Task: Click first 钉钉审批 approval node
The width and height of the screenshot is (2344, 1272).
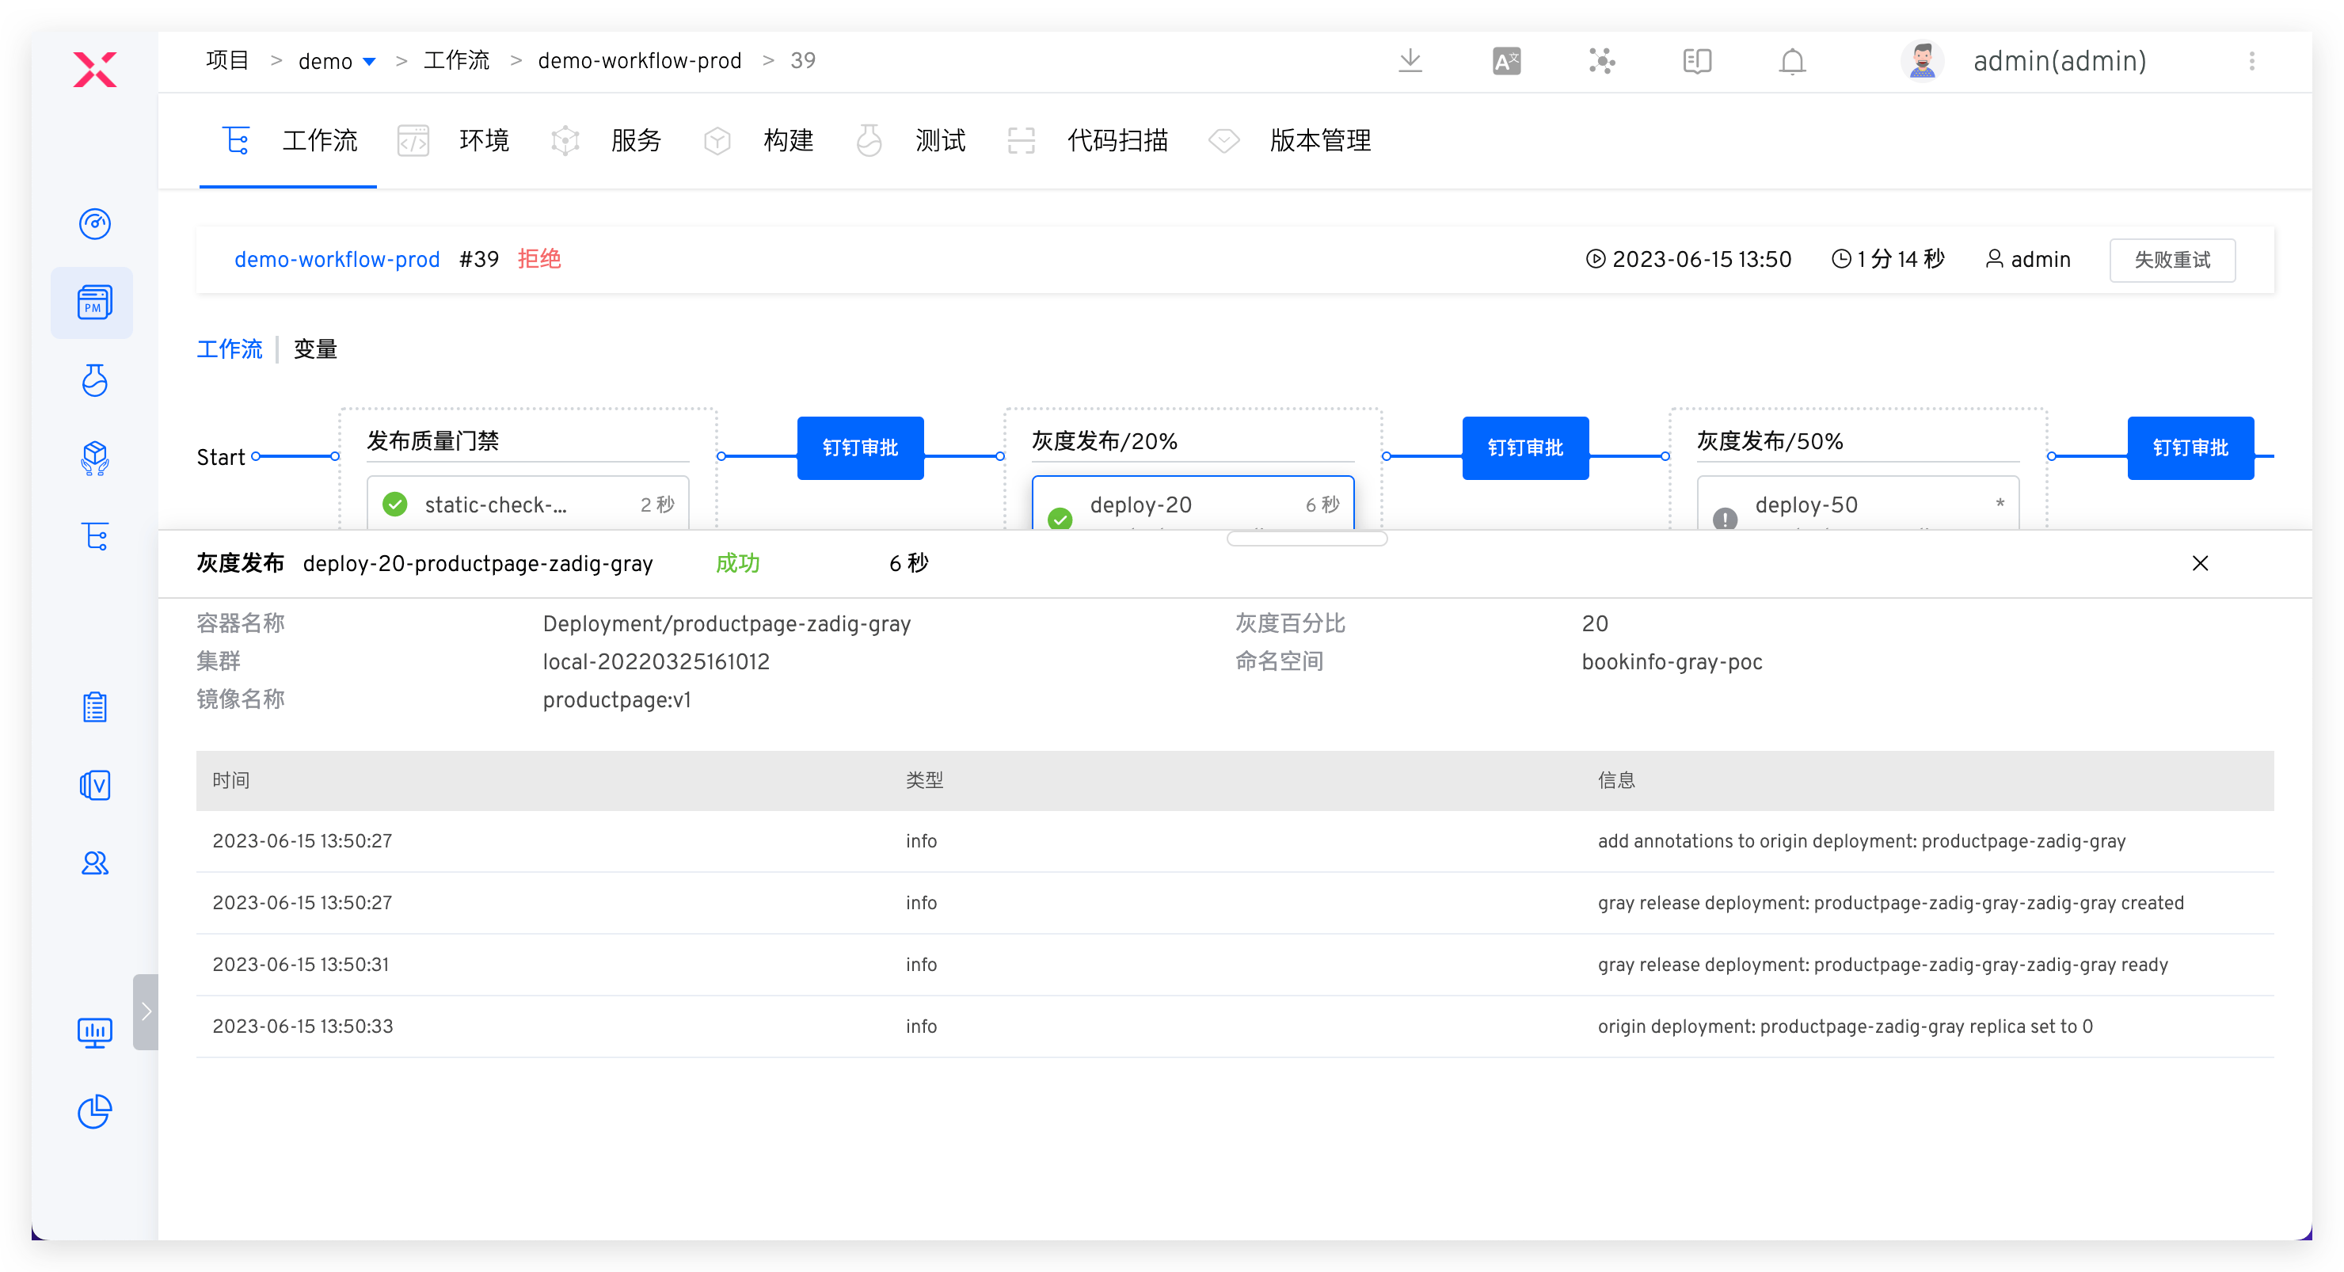Action: pos(860,447)
